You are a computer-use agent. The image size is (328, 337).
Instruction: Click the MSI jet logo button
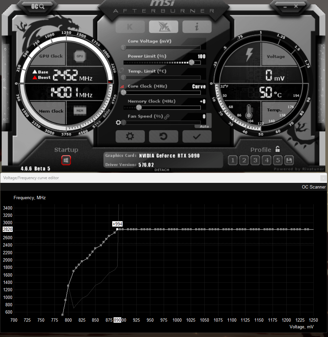tap(163, 27)
